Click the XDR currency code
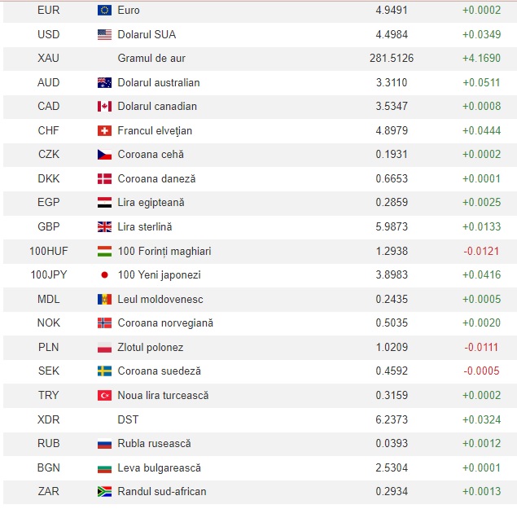 [48, 419]
